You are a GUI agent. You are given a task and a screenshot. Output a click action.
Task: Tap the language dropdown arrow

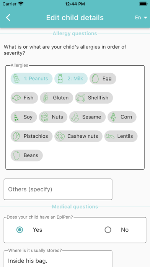[145, 18]
